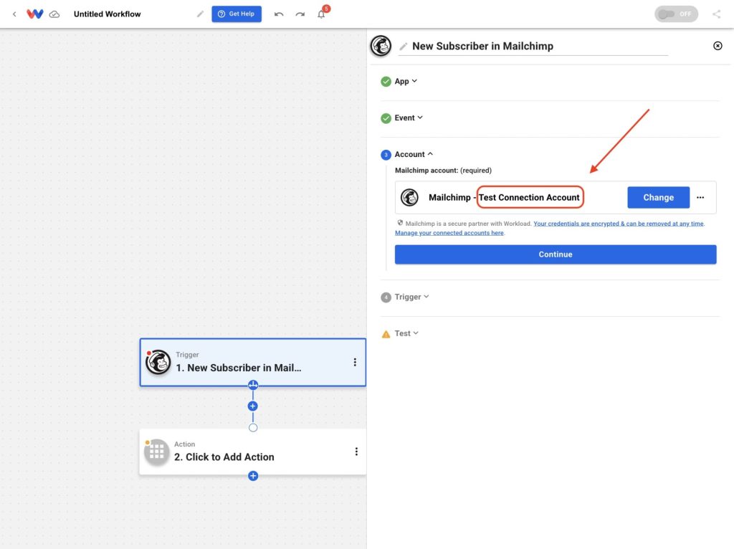Image resolution: width=734 pixels, height=549 pixels.
Task: Click the App green check status icon
Action: point(386,82)
